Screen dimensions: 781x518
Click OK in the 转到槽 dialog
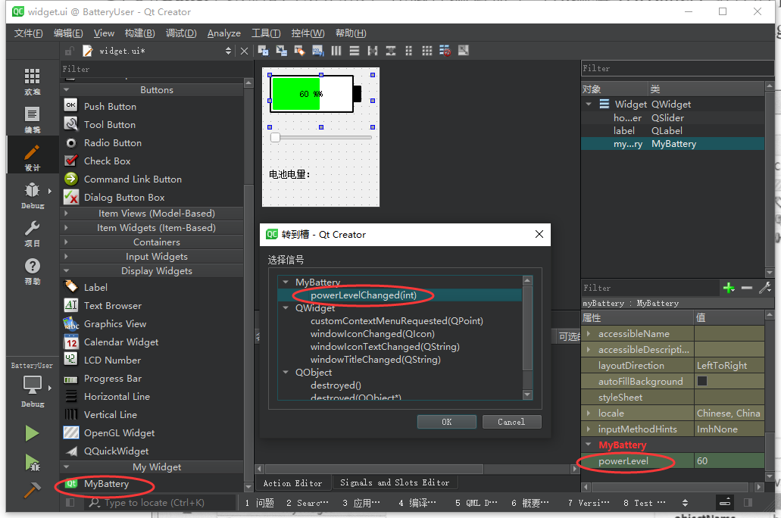[x=446, y=422]
